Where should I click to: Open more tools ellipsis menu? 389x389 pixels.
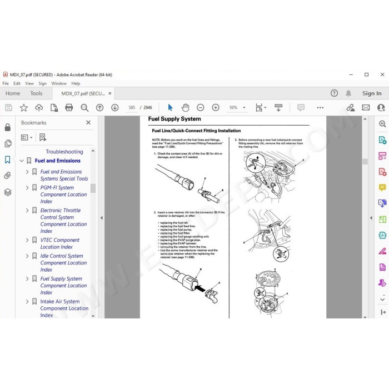point(320,108)
